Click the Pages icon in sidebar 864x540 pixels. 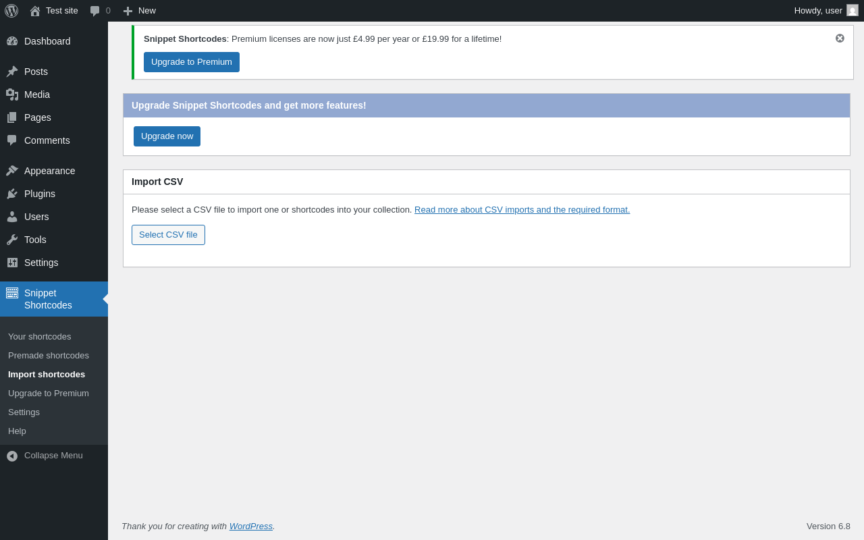point(12,117)
